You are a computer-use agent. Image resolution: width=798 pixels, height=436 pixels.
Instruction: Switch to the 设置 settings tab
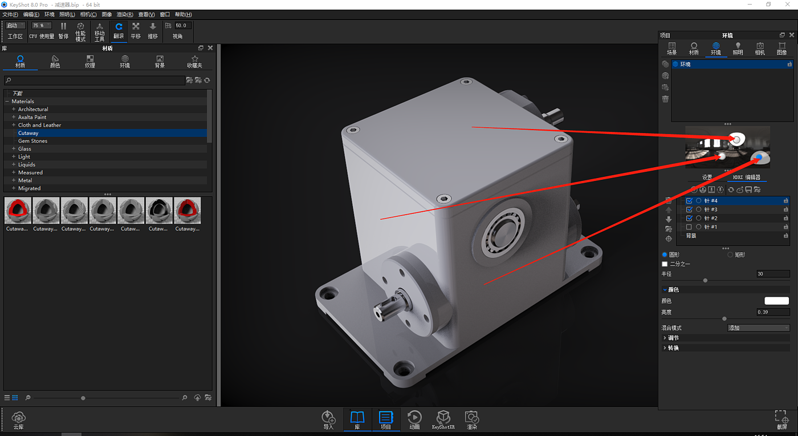coord(707,177)
